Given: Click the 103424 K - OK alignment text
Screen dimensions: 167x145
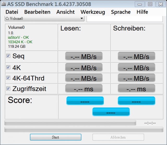Looking at the screenshot, I should [x=20, y=42].
